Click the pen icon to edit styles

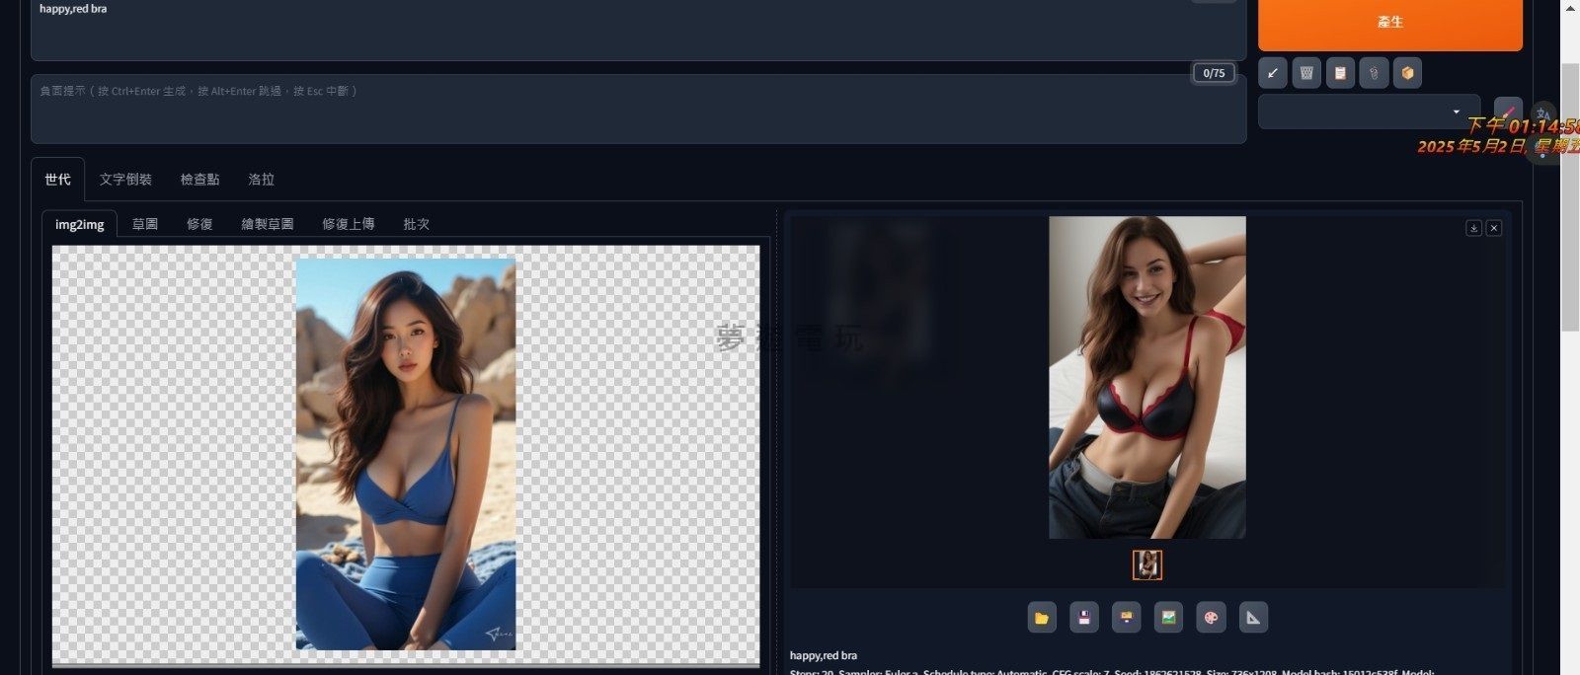point(1508,112)
